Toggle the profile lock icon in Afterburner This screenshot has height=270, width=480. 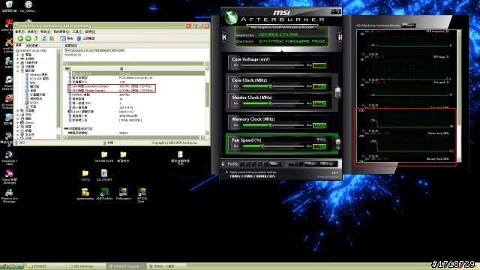pos(223,164)
